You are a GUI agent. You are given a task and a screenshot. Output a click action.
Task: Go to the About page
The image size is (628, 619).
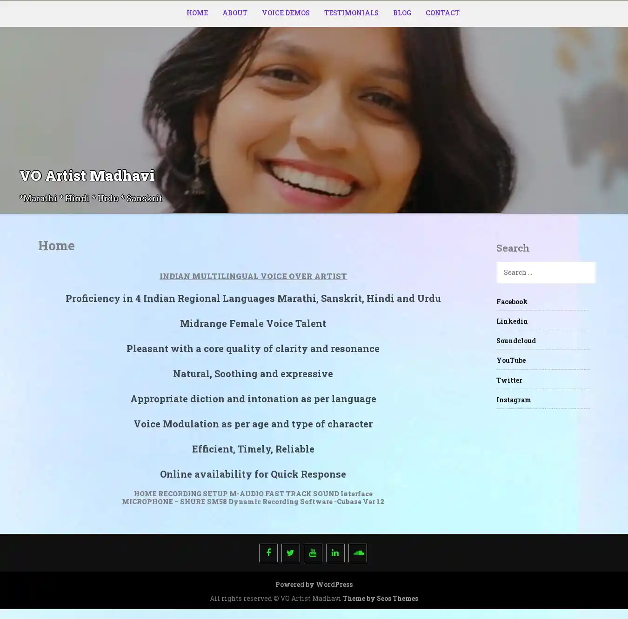point(235,13)
